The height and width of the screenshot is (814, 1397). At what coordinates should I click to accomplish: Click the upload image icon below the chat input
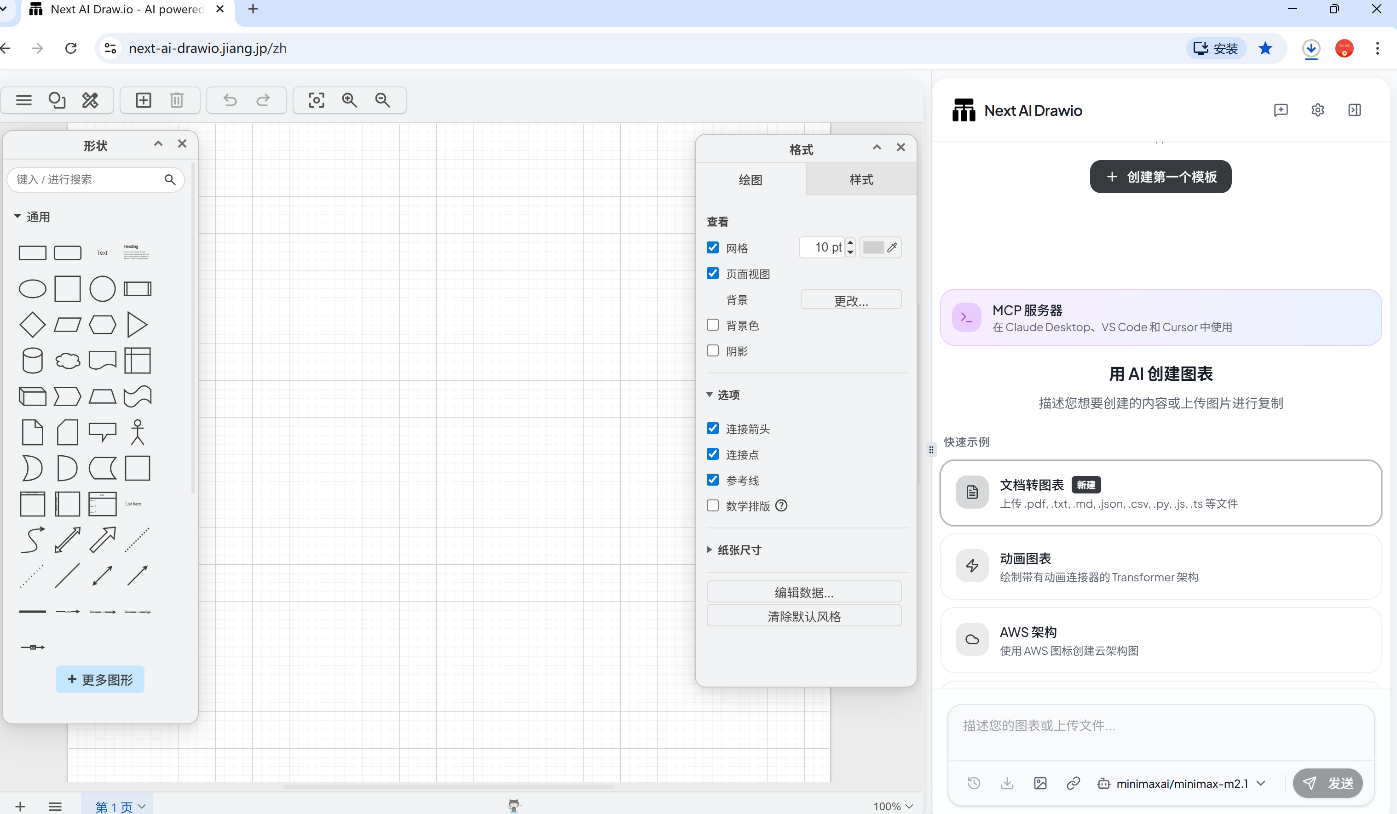(1040, 783)
